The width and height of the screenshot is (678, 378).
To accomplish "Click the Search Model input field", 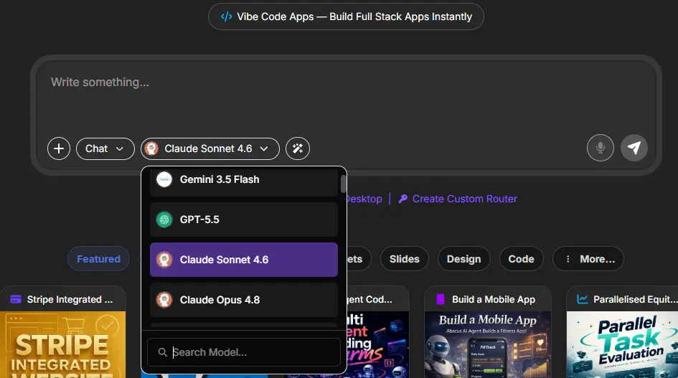I will coord(243,352).
